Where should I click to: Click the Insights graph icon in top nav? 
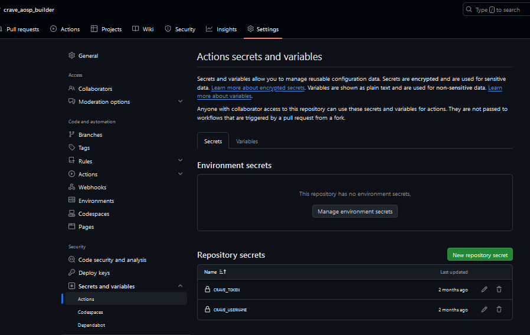pos(210,29)
